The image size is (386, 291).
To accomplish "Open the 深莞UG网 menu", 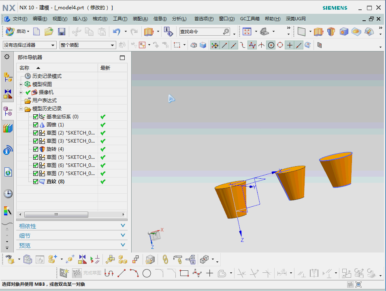I will (x=296, y=19).
